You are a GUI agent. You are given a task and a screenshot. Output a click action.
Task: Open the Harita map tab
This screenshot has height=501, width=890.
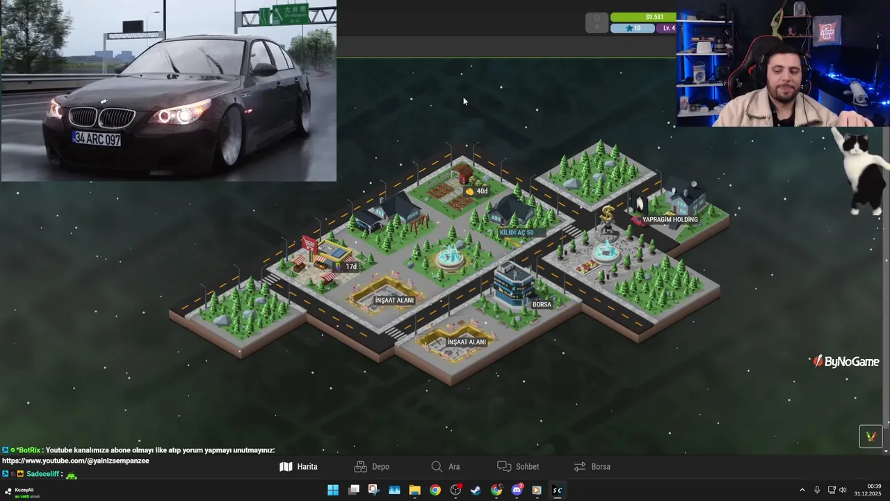click(298, 467)
